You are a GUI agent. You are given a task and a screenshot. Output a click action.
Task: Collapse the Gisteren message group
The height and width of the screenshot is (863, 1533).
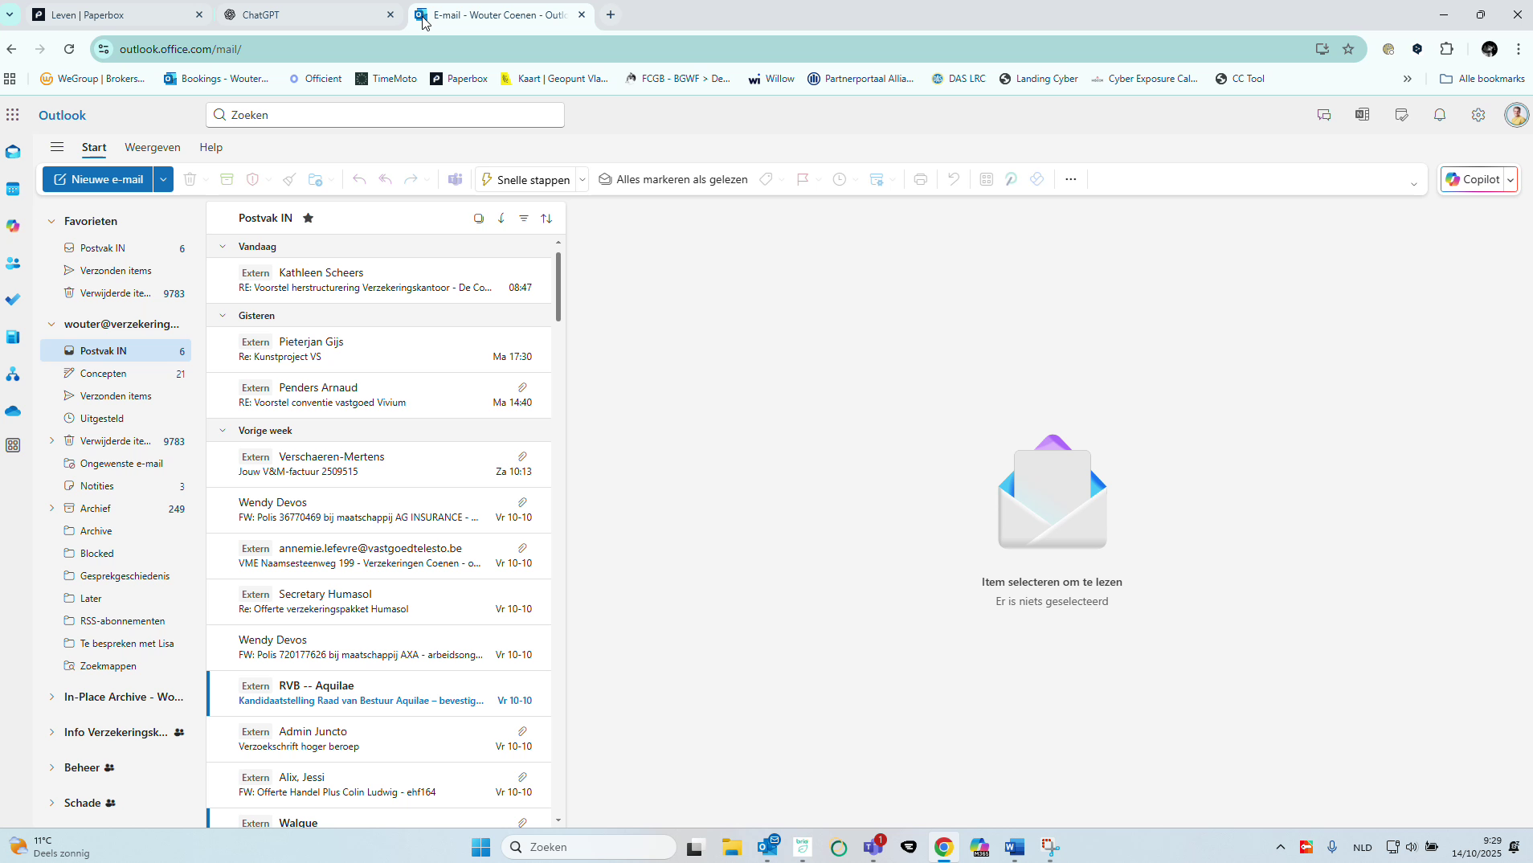pos(223,315)
